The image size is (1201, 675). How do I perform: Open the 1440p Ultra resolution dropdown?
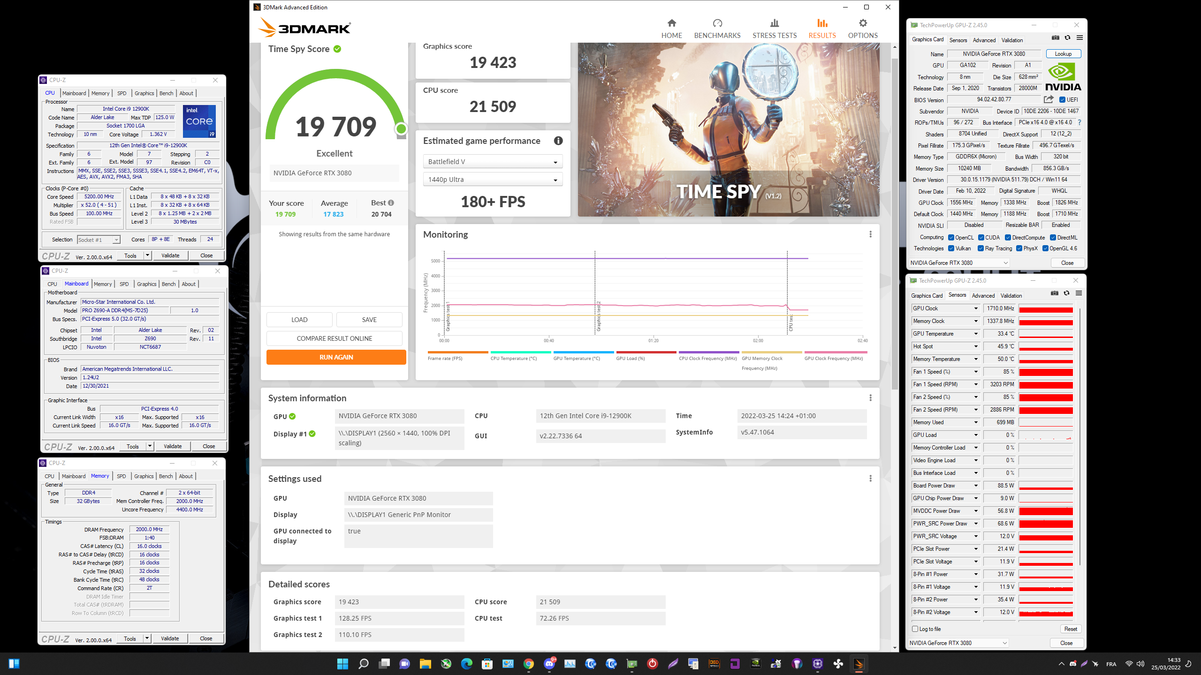(x=493, y=180)
